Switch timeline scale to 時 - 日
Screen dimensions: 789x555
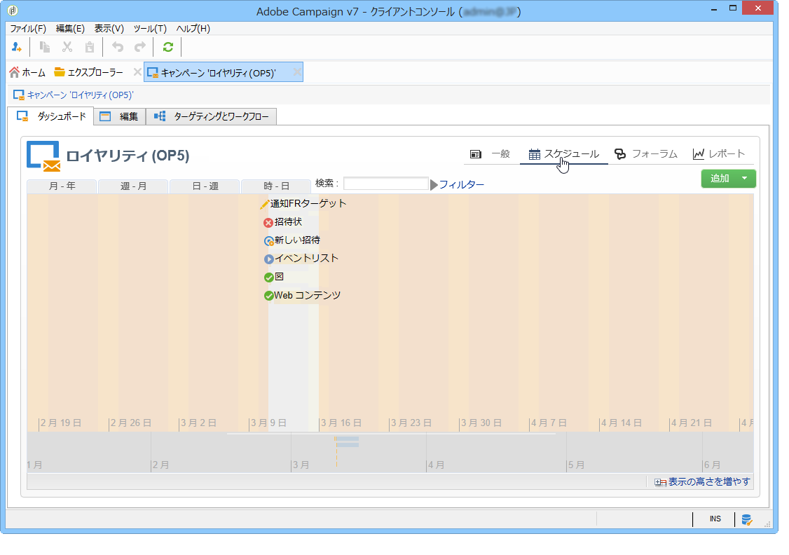coord(276,186)
